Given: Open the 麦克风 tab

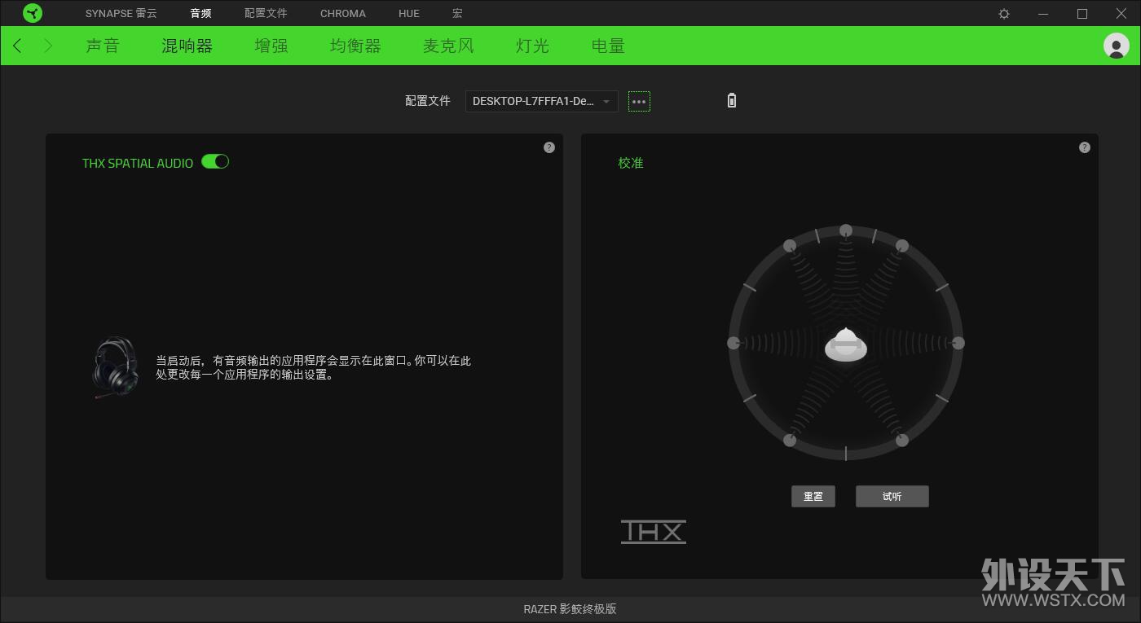Looking at the screenshot, I should pos(448,46).
